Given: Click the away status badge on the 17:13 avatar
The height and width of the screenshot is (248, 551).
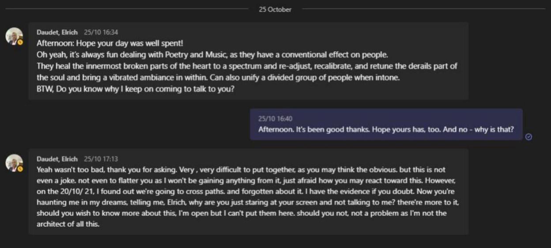Looking at the screenshot, I should tap(20, 169).
